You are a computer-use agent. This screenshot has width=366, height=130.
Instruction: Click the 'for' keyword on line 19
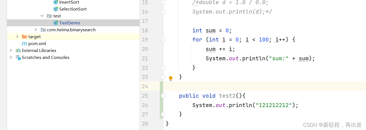coord(197,40)
